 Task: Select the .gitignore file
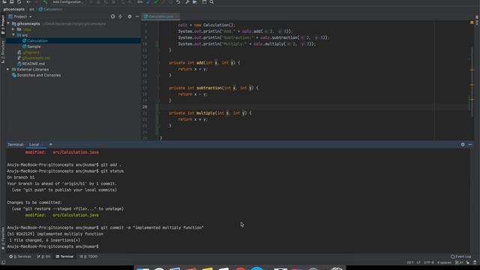(x=28, y=52)
